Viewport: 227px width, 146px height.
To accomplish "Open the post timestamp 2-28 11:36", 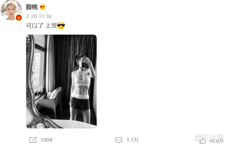I will (39, 16).
